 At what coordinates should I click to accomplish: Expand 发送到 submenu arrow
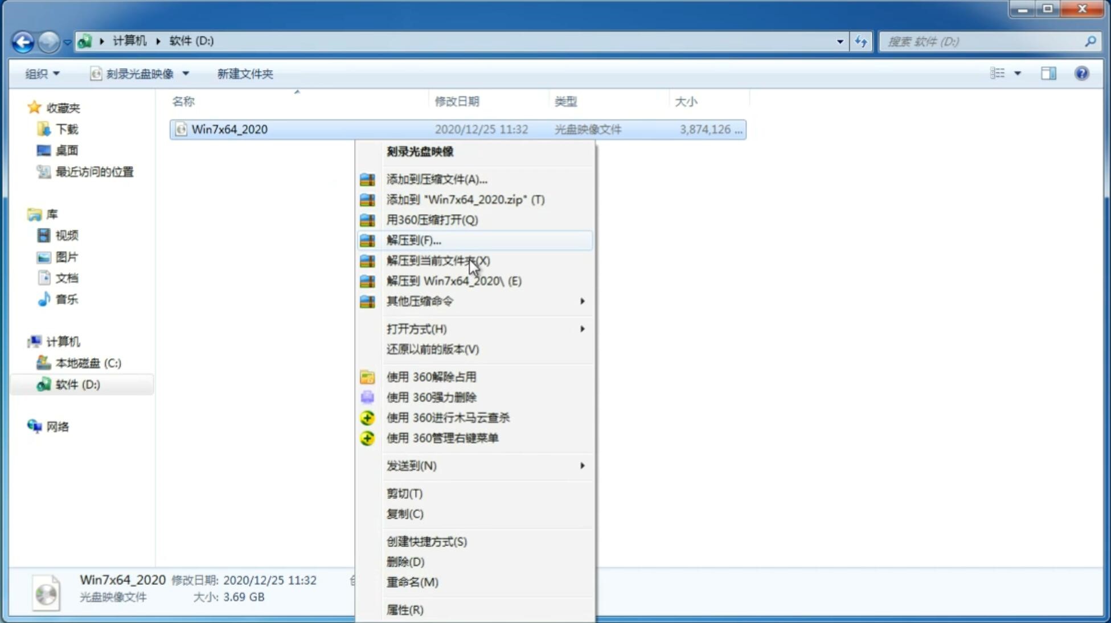tap(581, 466)
